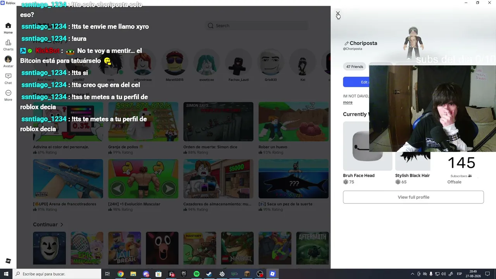Open the 47 Friends list
The image size is (496, 279).
355,67
